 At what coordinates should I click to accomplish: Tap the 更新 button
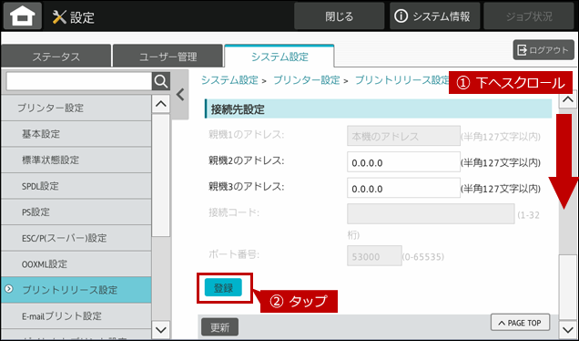[219, 327]
